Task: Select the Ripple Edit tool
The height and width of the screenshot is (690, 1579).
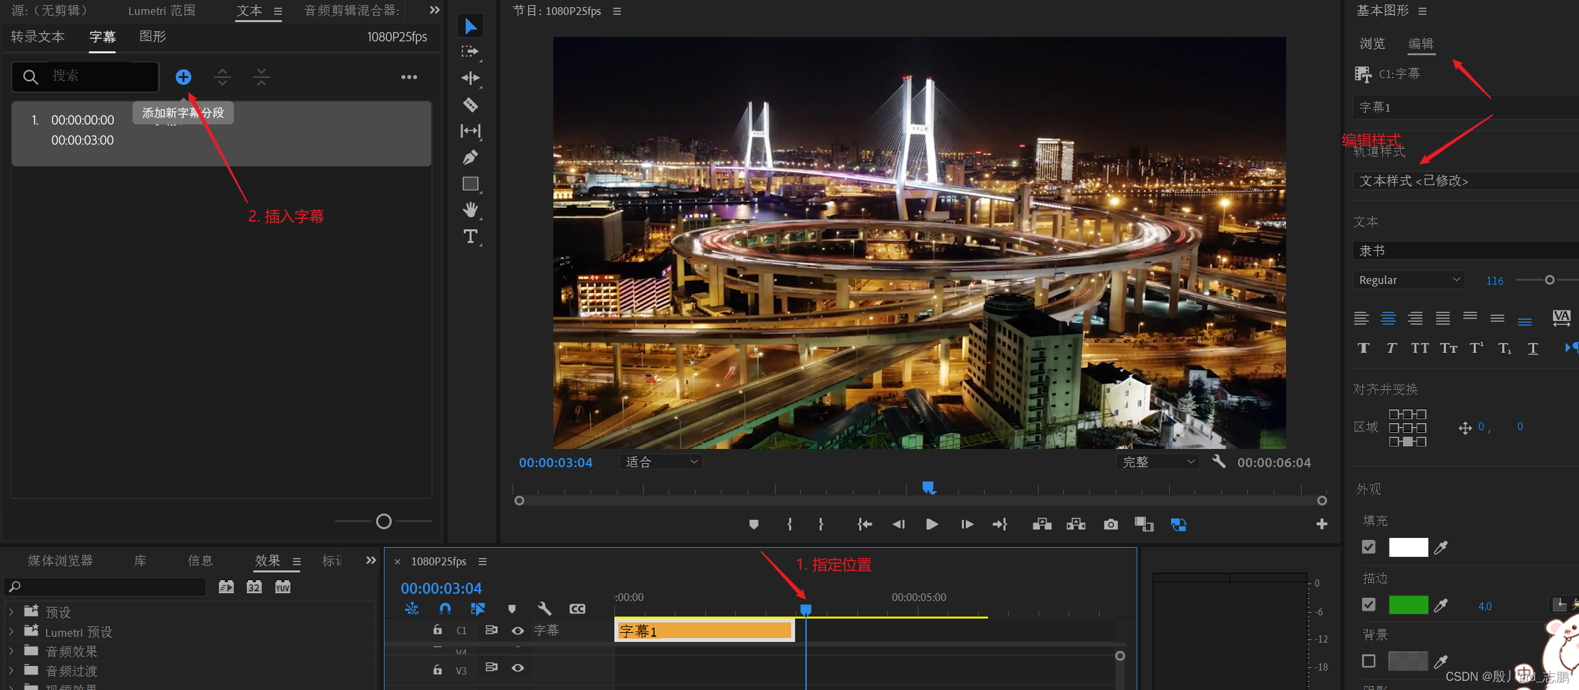Action: (470, 78)
